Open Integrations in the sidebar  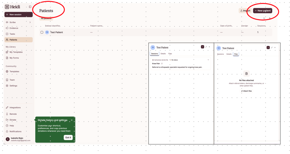15,107
